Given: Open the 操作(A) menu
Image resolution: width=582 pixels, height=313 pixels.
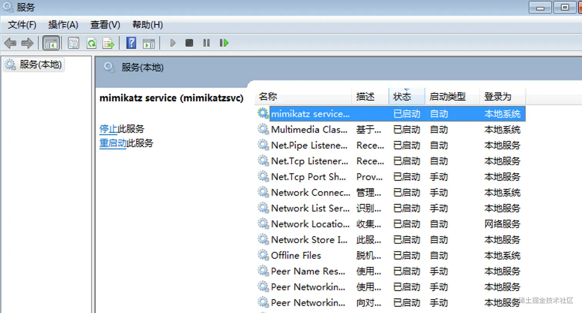Looking at the screenshot, I should (x=63, y=25).
